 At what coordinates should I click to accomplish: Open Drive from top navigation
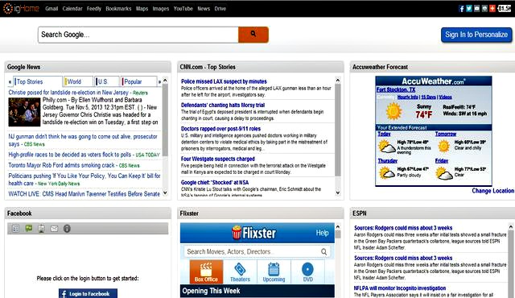click(x=220, y=9)
